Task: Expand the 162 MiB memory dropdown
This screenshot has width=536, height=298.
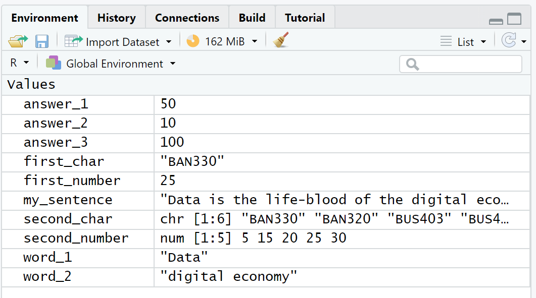Action: coord(255,41)
